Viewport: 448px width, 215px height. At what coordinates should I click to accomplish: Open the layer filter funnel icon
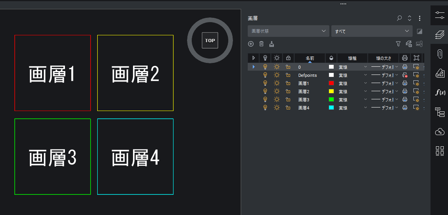coord(398,44)
